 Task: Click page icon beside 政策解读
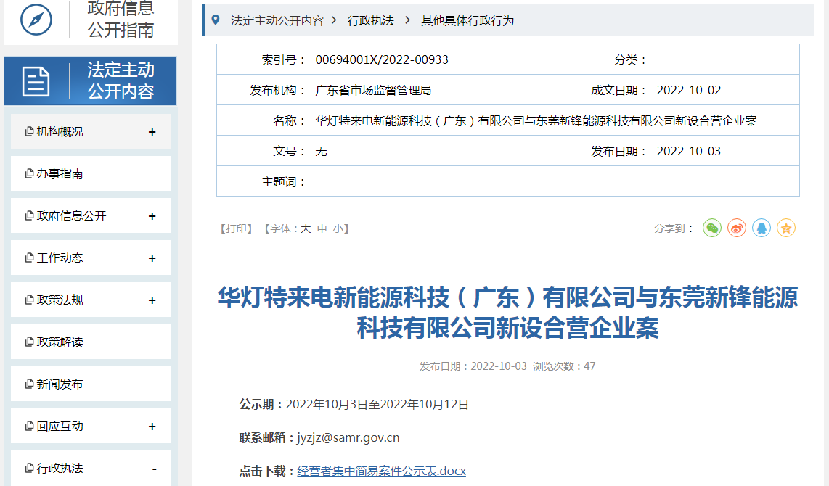pyautogui.click(x=30, y=342)
